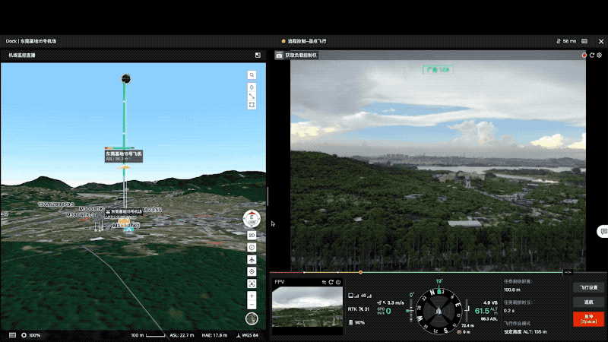Click the 100.6 m remaining distance value

coord(511,290)
